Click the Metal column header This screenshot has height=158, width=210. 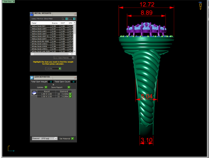pyautogui.click(x=41, y=23)
